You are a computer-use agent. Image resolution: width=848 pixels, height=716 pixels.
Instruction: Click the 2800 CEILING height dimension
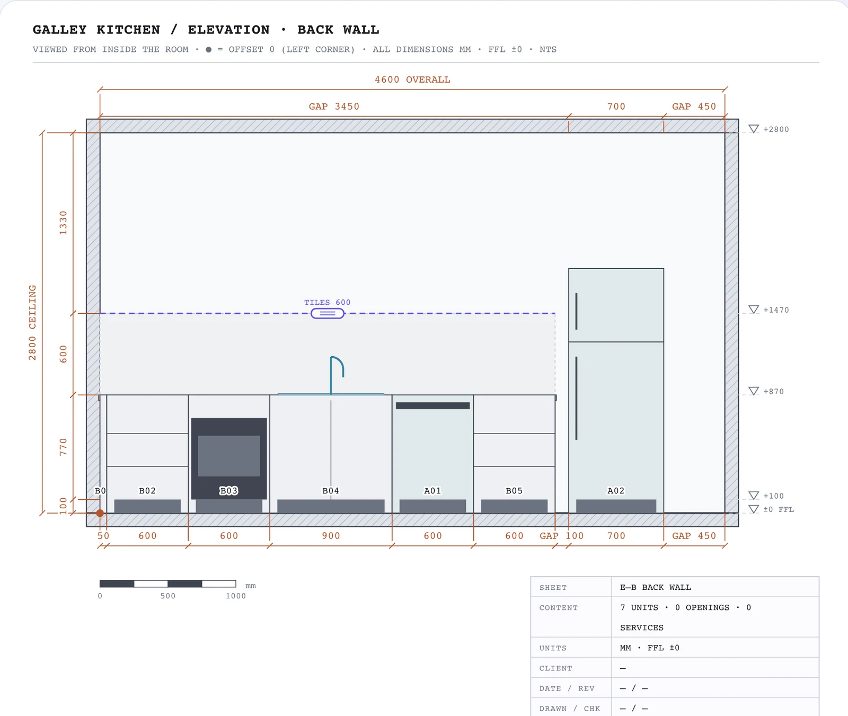pyautogui.click(x=32, y=323)
